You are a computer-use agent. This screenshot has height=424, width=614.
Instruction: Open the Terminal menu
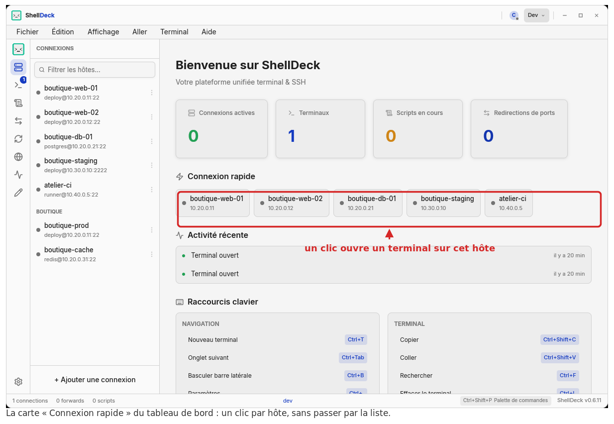click(174, 32)
